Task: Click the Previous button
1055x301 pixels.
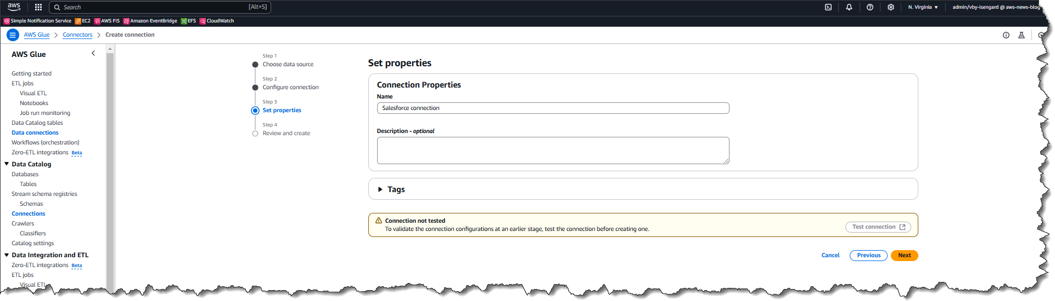Action: point(868,256)
